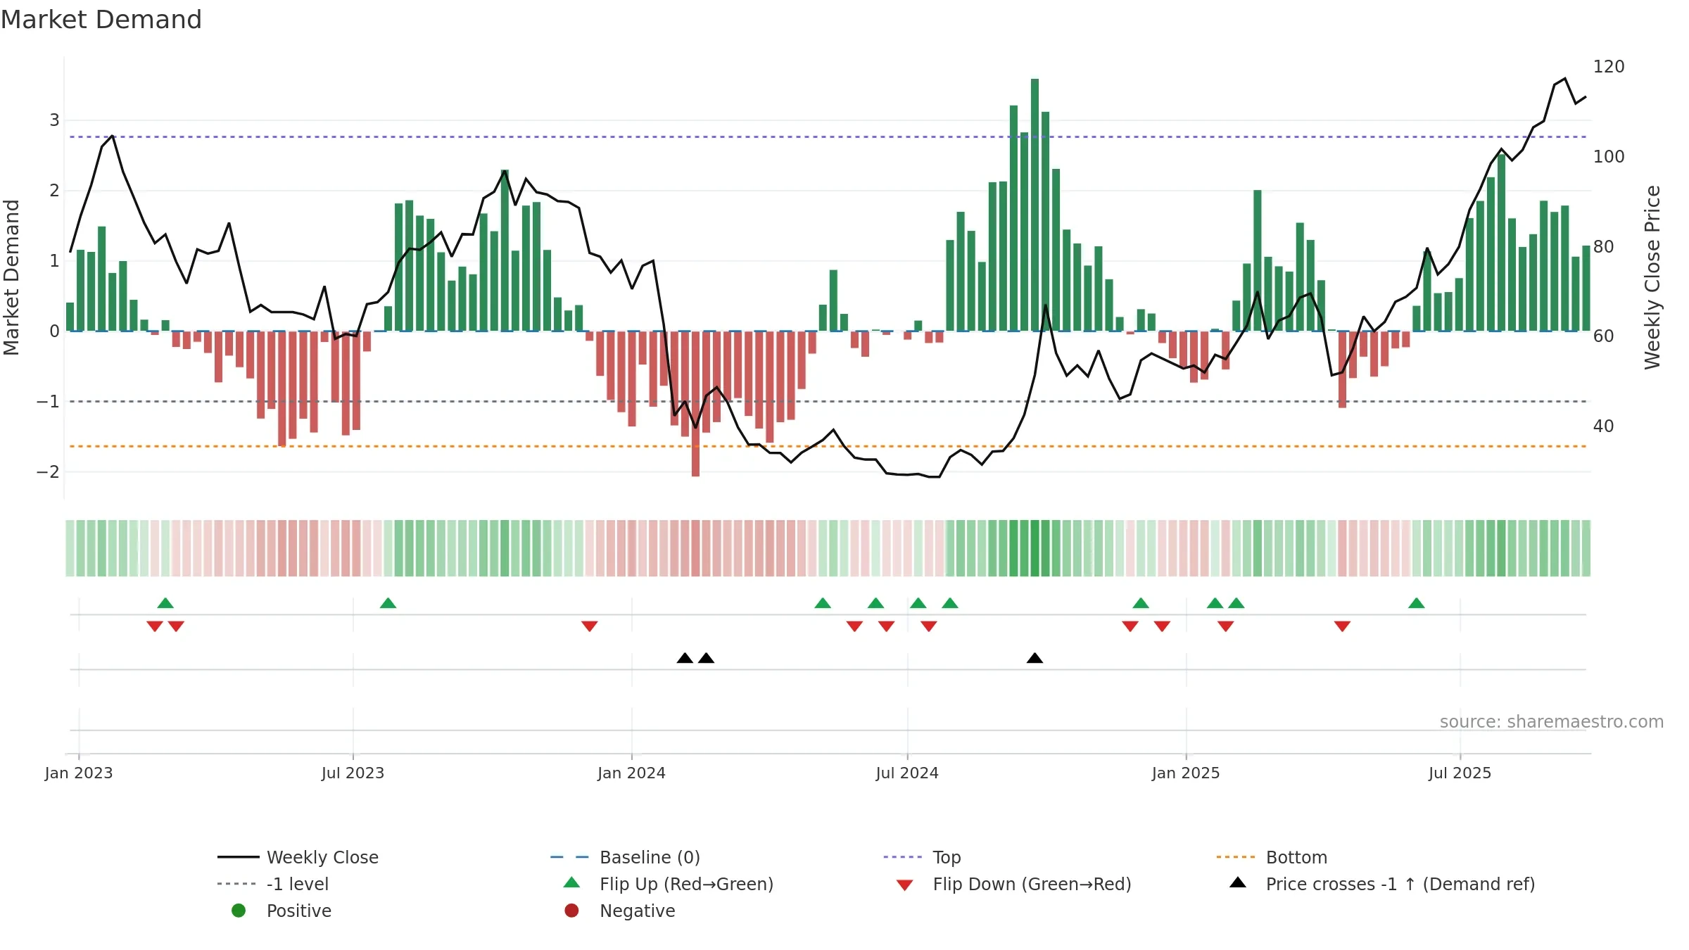Click the black price-cross marker near Sep 2024
Screen dimensions: 1689x950
1035,658
